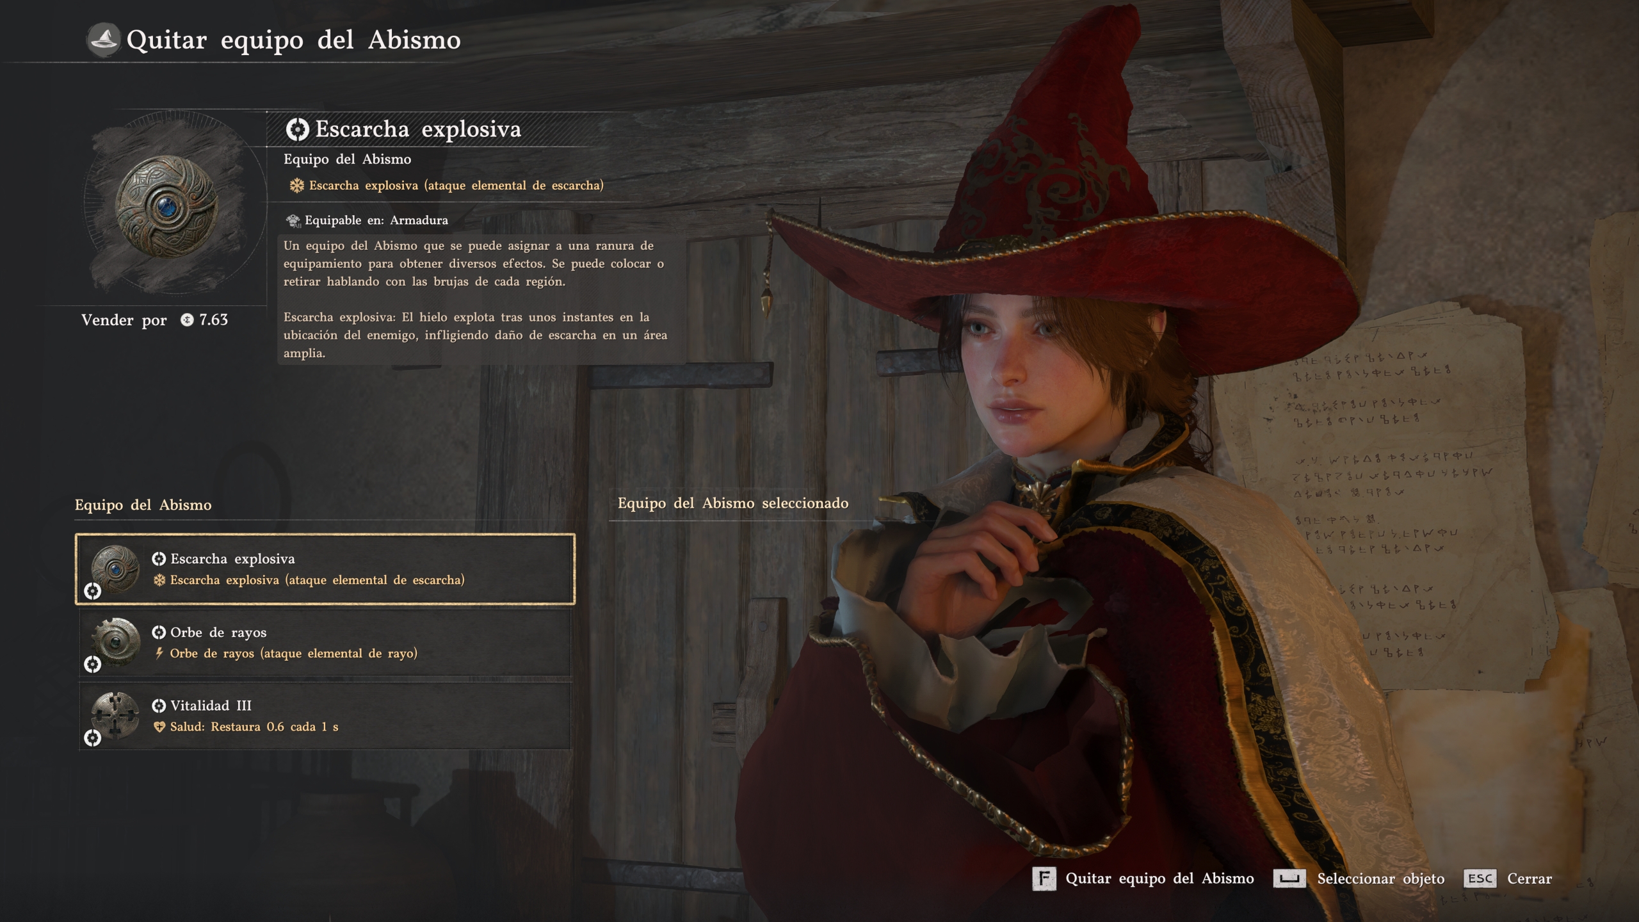Click the lightning bolt icon under Orbe de rayos
Screen dimensions: 1639x922
click(159, 654)
